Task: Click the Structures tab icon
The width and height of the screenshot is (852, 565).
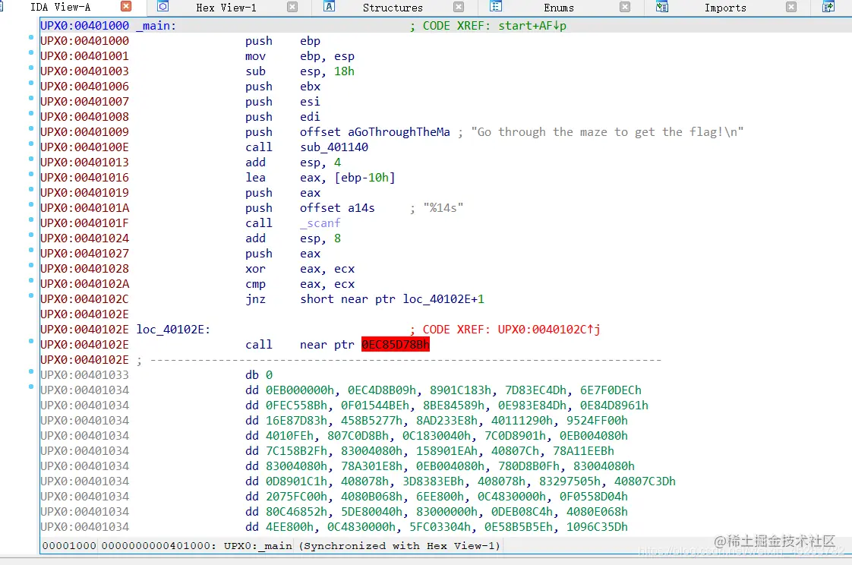Action: 329,7
